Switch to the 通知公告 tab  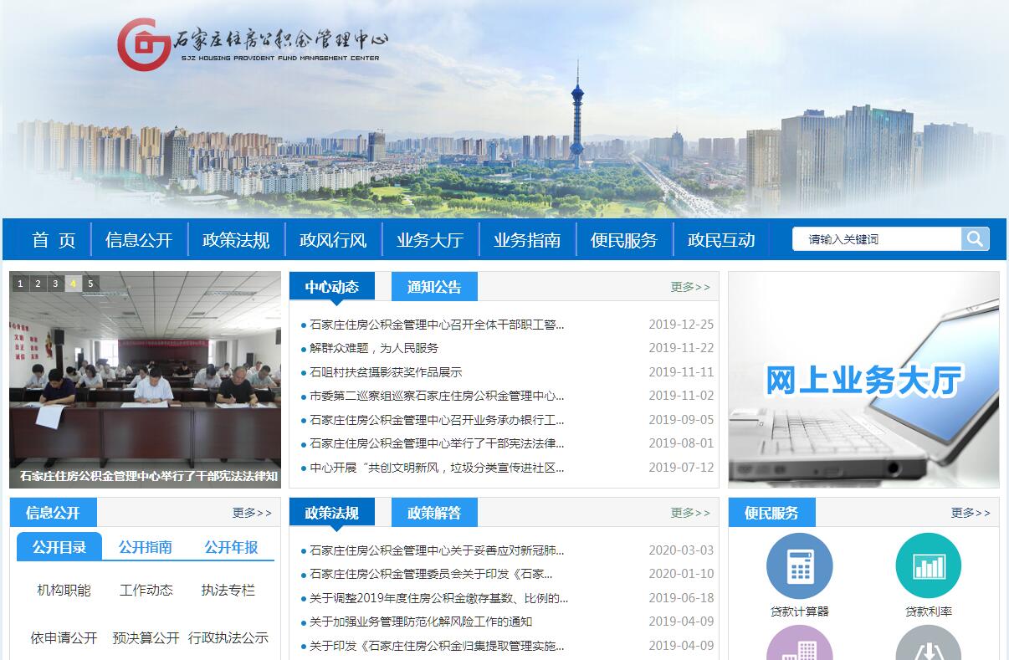(x=434, y=287)
